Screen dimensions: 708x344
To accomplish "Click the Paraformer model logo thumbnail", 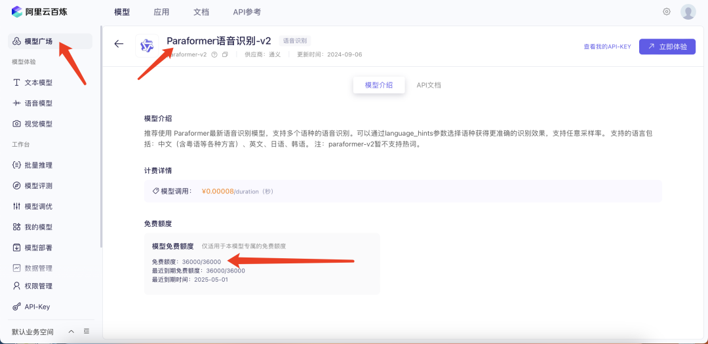I will 147,46.
